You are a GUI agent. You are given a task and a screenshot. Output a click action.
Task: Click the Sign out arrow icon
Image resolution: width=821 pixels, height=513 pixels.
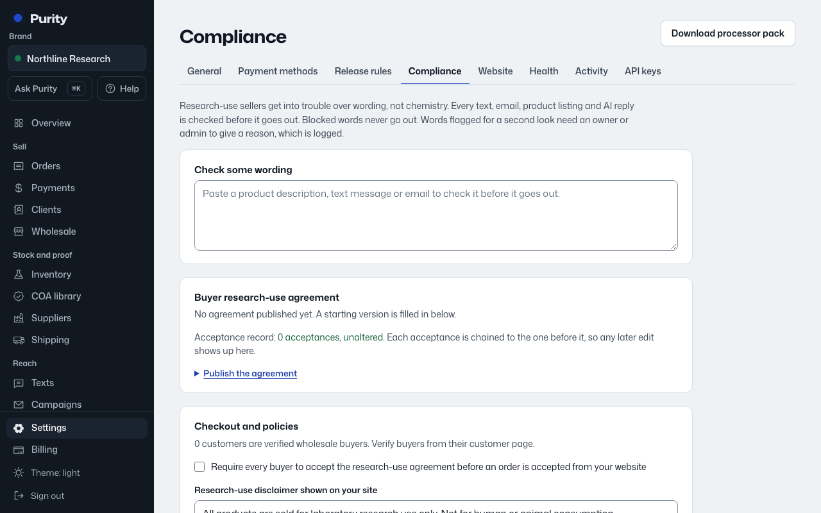pyautogui.click(x=19, y=496)
